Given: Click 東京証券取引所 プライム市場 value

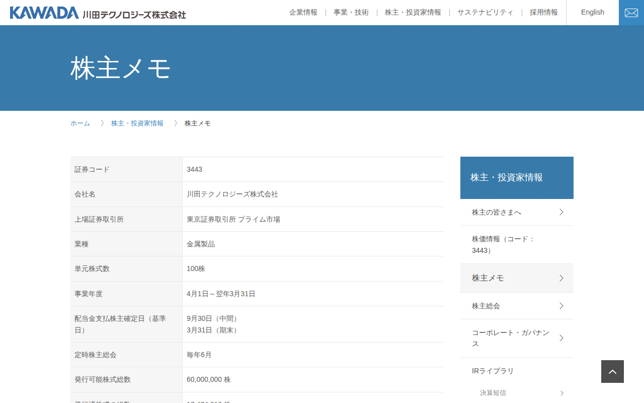Looking at the screenshot, I should (233, 219).
